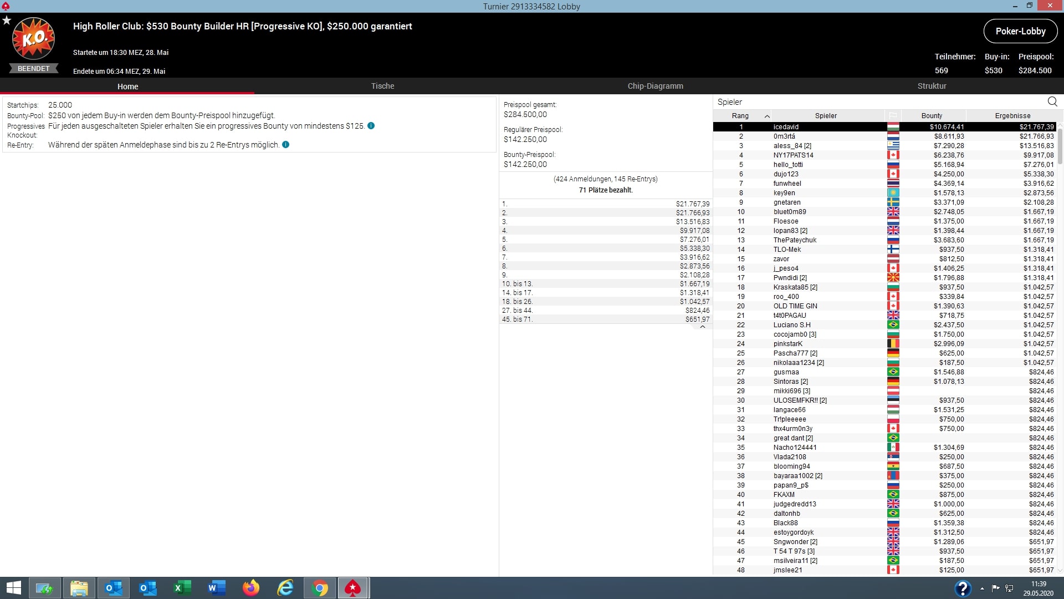Click the info icon beside Re-Entry text
1064x599 pixels.
[x=286, y=145]
